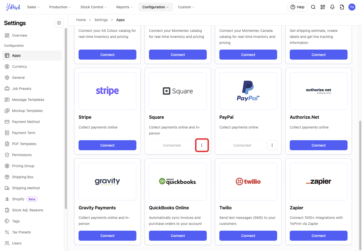The image size is (362, 251).
Task: Open Tax Presets settings
Action: (32, 232)
